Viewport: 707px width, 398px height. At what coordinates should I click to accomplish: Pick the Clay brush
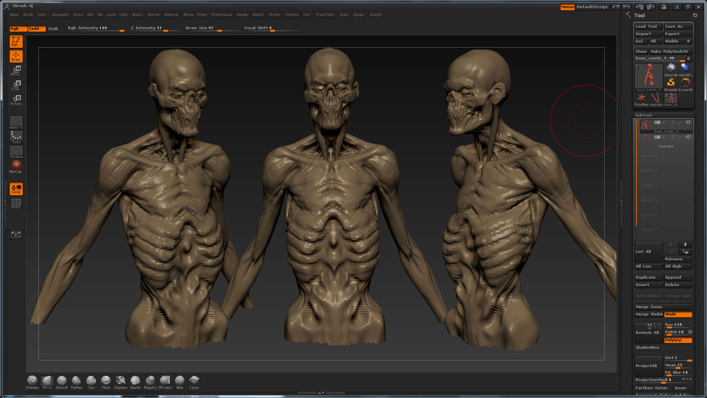pyautogui.click(x=91, y=381)
